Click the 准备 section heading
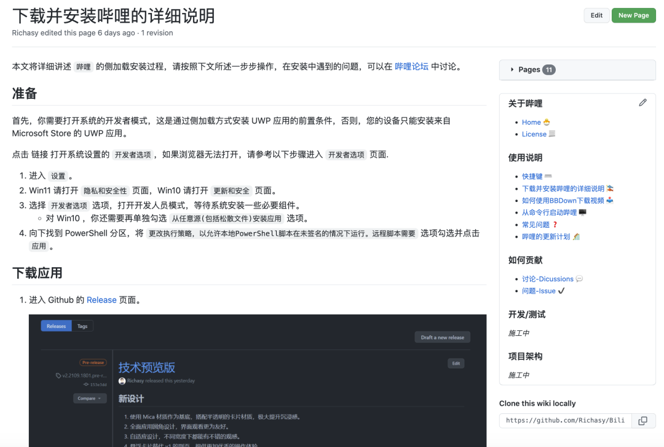 click(x=25, y=93)
